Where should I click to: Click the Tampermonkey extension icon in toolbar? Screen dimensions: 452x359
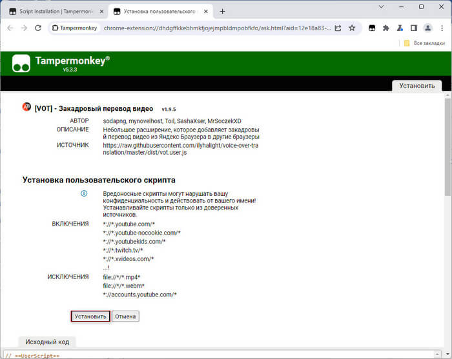(x=372, y=28)
